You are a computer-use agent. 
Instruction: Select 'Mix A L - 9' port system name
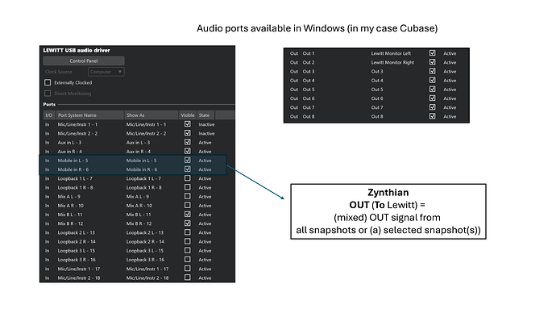(x=68, y=197)
